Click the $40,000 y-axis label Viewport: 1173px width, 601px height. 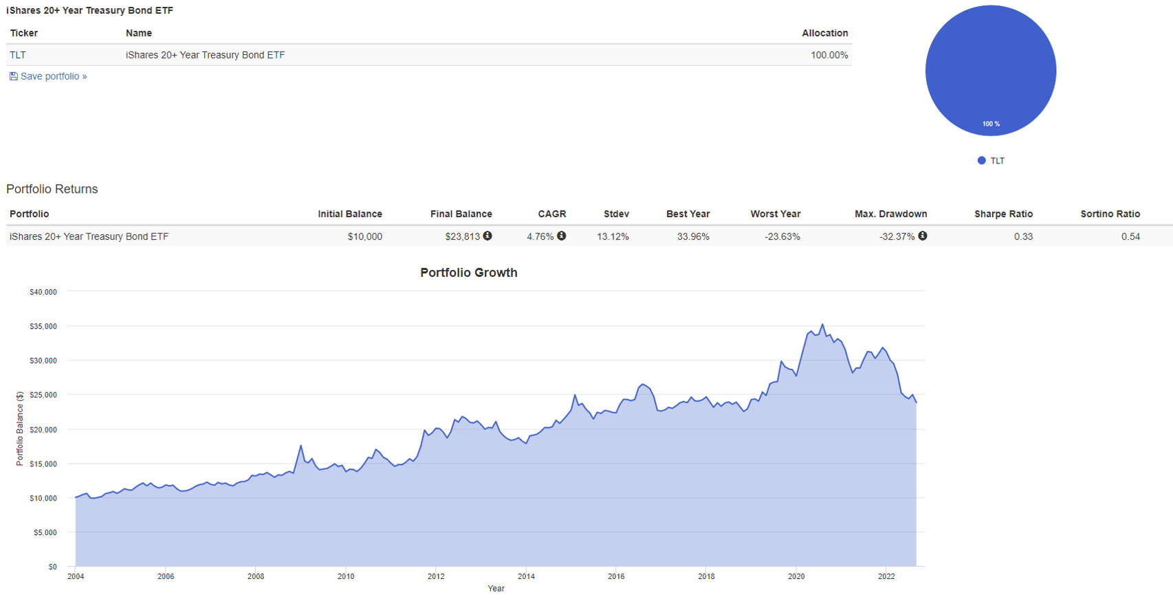pyautogui.click(x=43, y=292)
